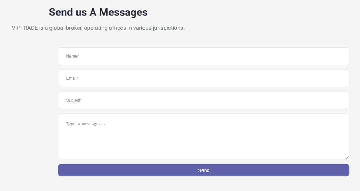Viewport: 360px width, 191px height.
Task: Place cursor in the first form field
Action: pyautogui.click(x=204, y=56)
